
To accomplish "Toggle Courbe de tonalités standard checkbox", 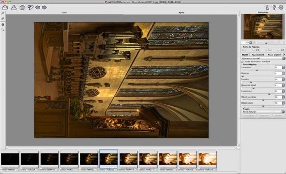I will point(242,62).
